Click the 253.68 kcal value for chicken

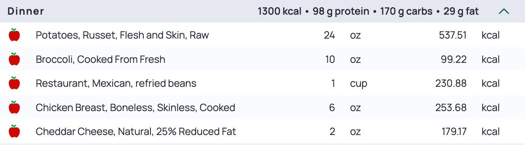(451, 107)
